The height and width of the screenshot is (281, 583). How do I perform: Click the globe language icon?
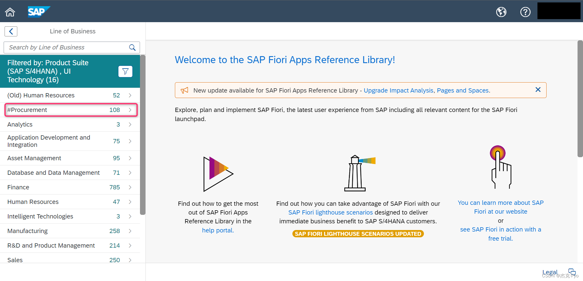[x=501, y=12]
